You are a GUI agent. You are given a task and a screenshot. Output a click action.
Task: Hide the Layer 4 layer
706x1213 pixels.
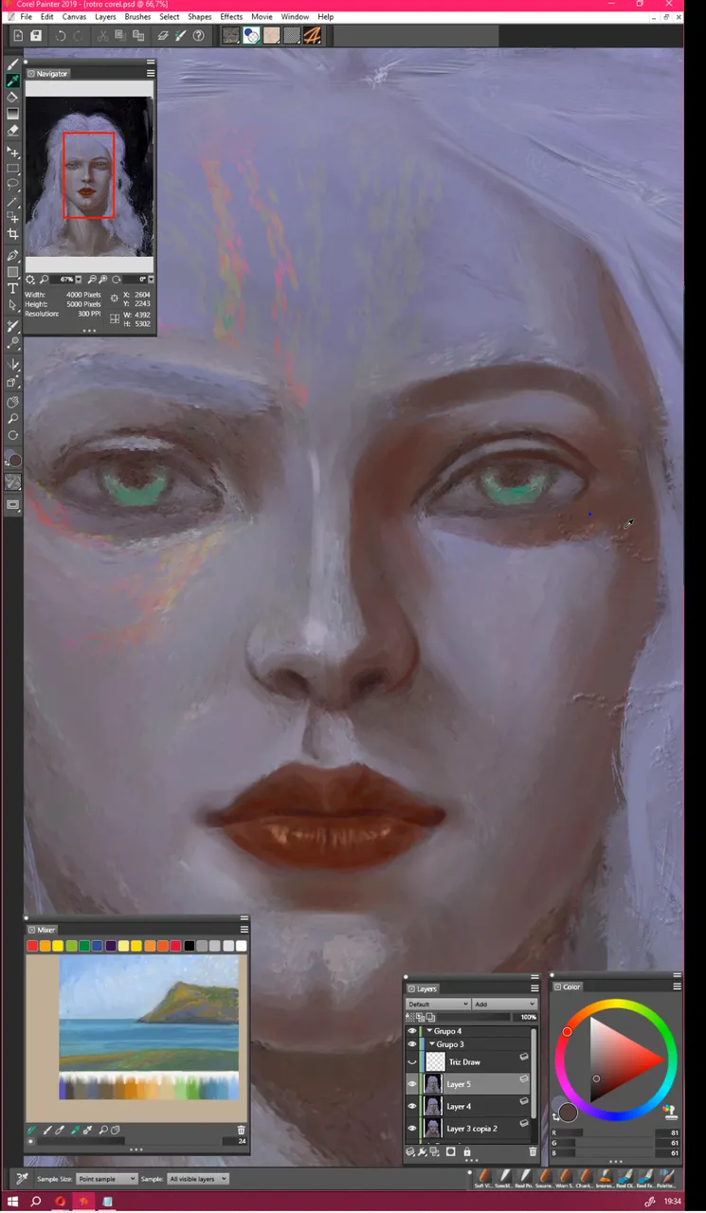412,1106
